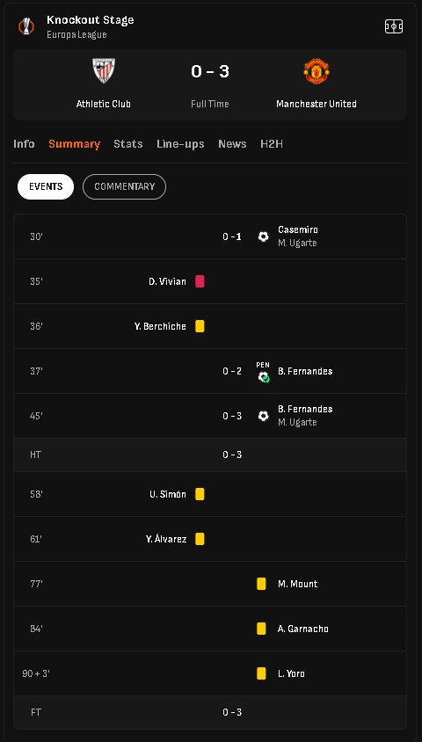
Task: Click the Europa League trophy logo
Action: [26, 26]
